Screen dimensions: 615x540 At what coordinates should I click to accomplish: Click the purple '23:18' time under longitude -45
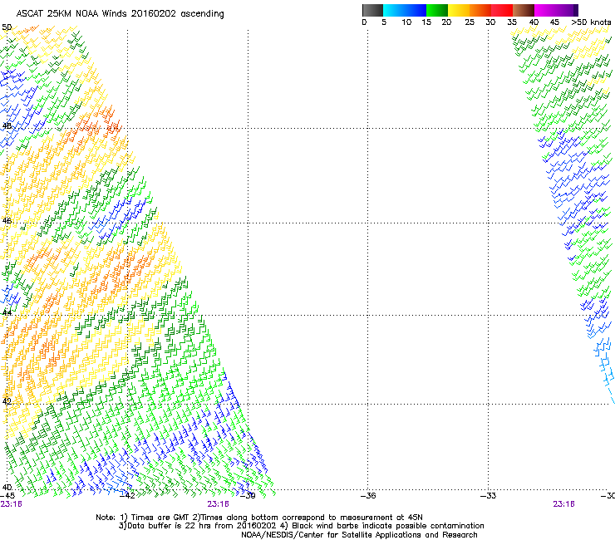click(11, 504)
